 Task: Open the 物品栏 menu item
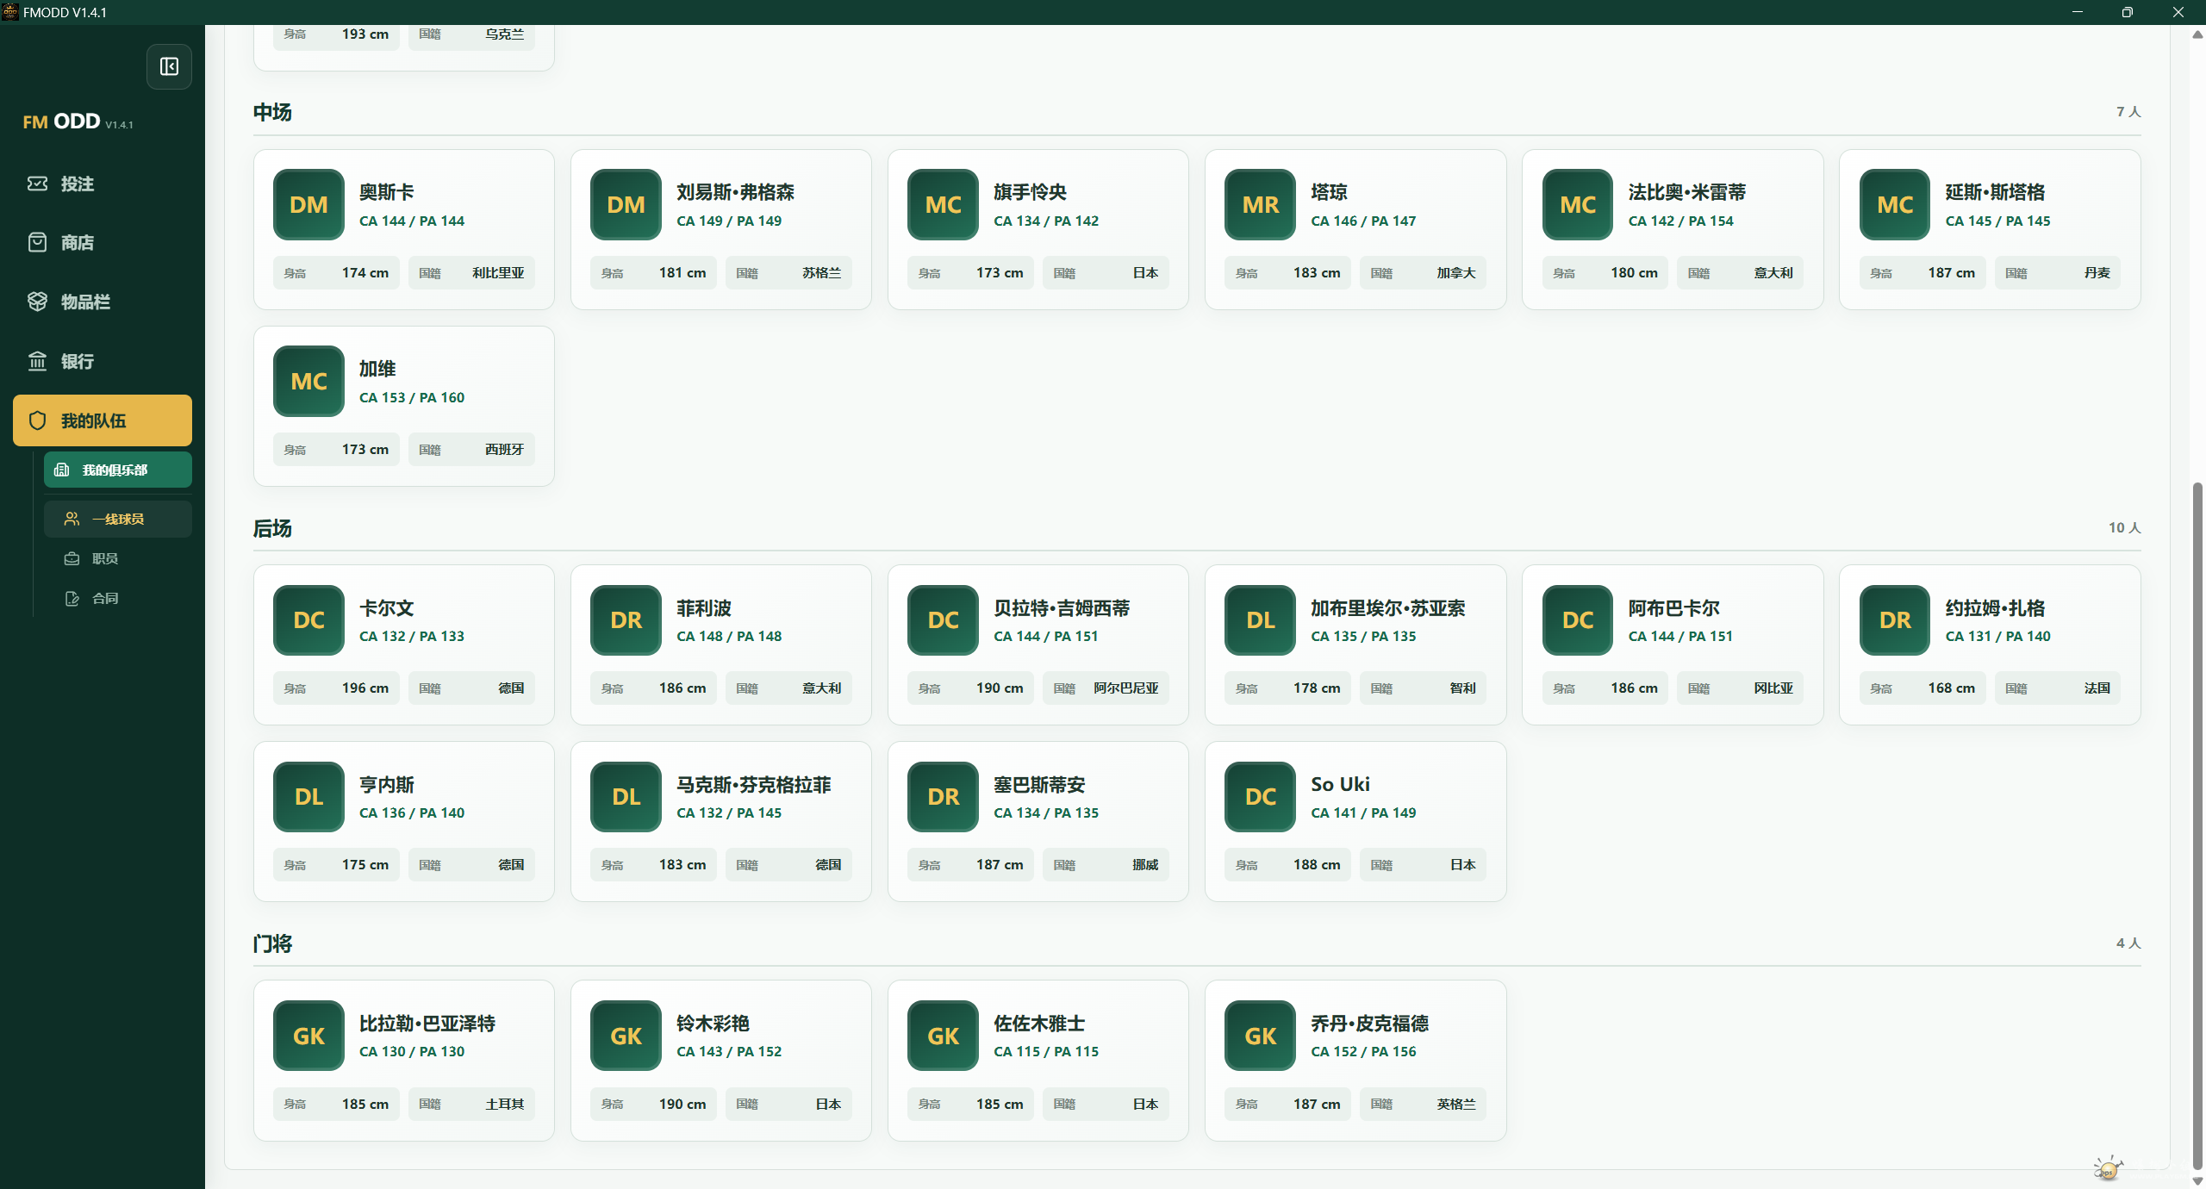103,302
